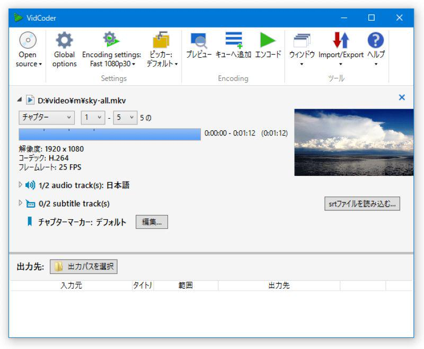Open the チャプター range type dropdown
The height and width of the screenshot is (349, 424).
pos(46,118)
